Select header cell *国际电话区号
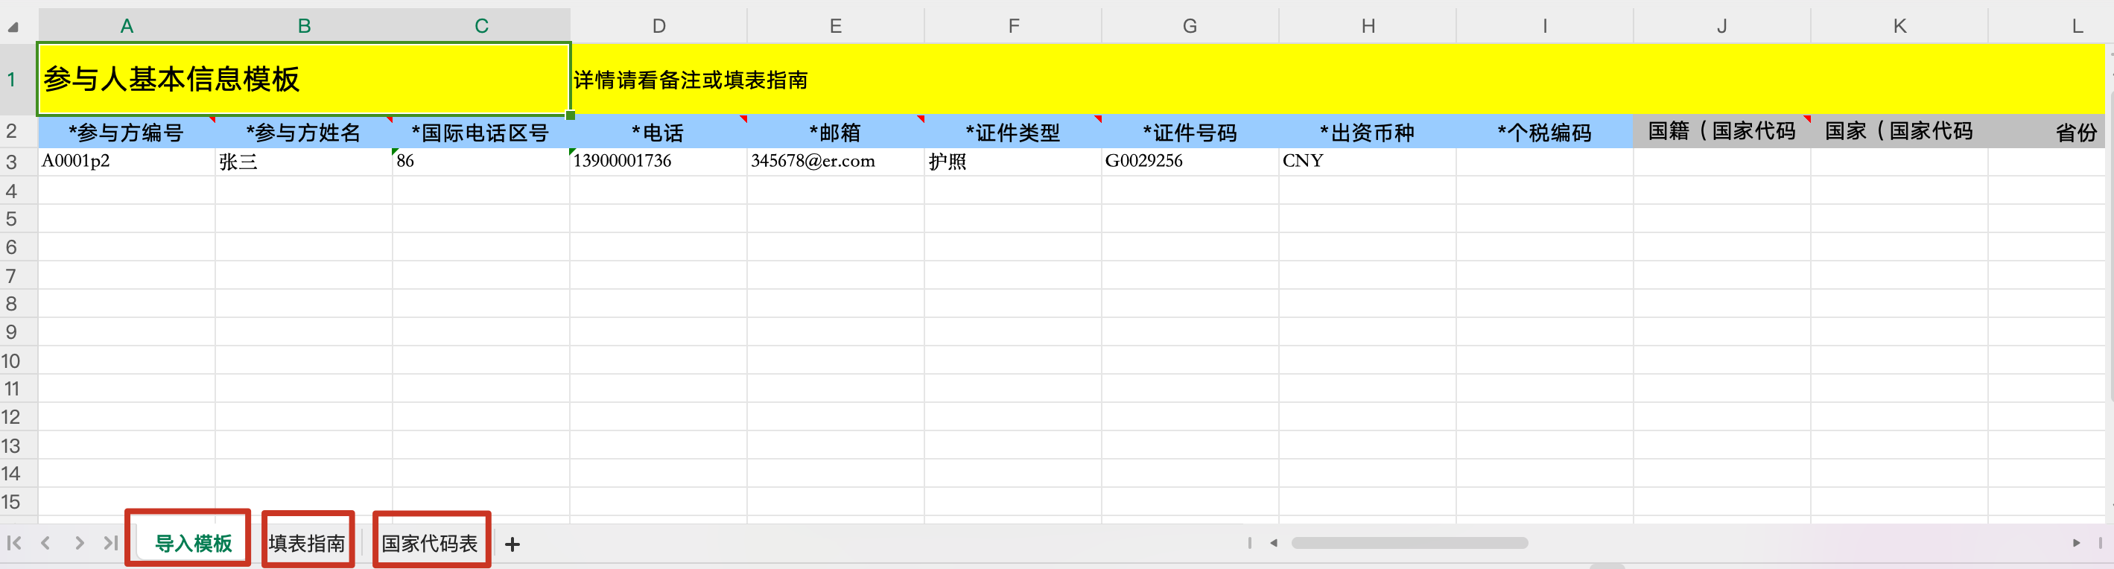 (x=481, y=131)
